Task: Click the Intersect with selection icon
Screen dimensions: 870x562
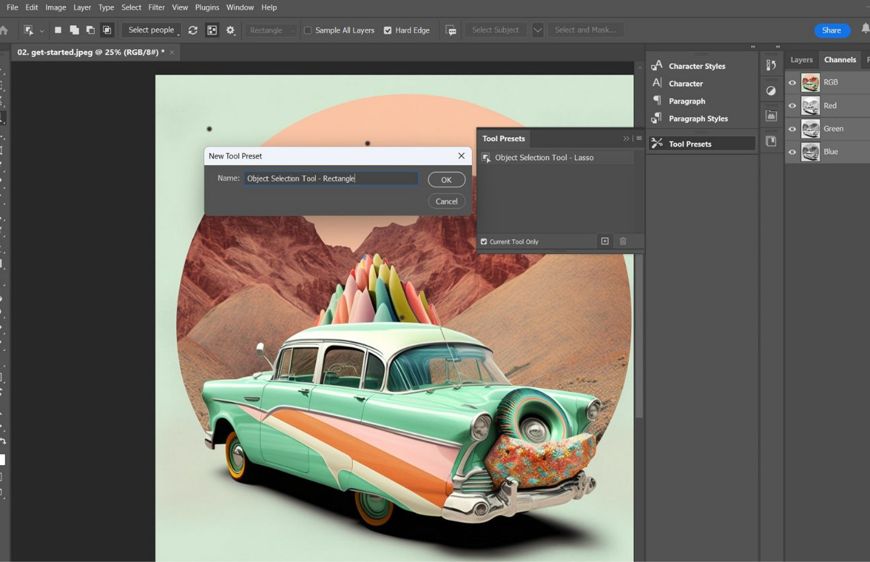Action: point(106,30)
